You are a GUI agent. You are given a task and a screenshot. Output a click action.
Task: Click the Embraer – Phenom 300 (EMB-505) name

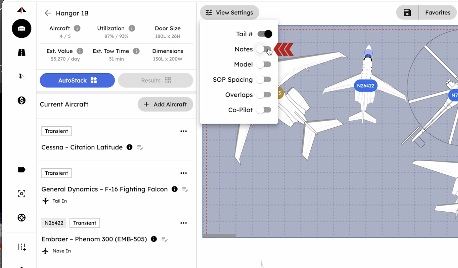click(94, 239)
